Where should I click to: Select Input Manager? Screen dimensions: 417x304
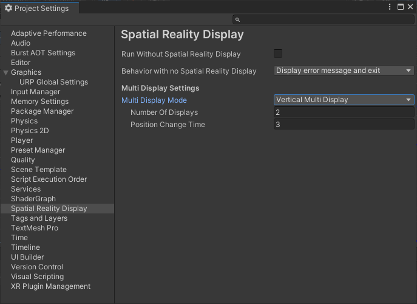click(x=35, y=92)
